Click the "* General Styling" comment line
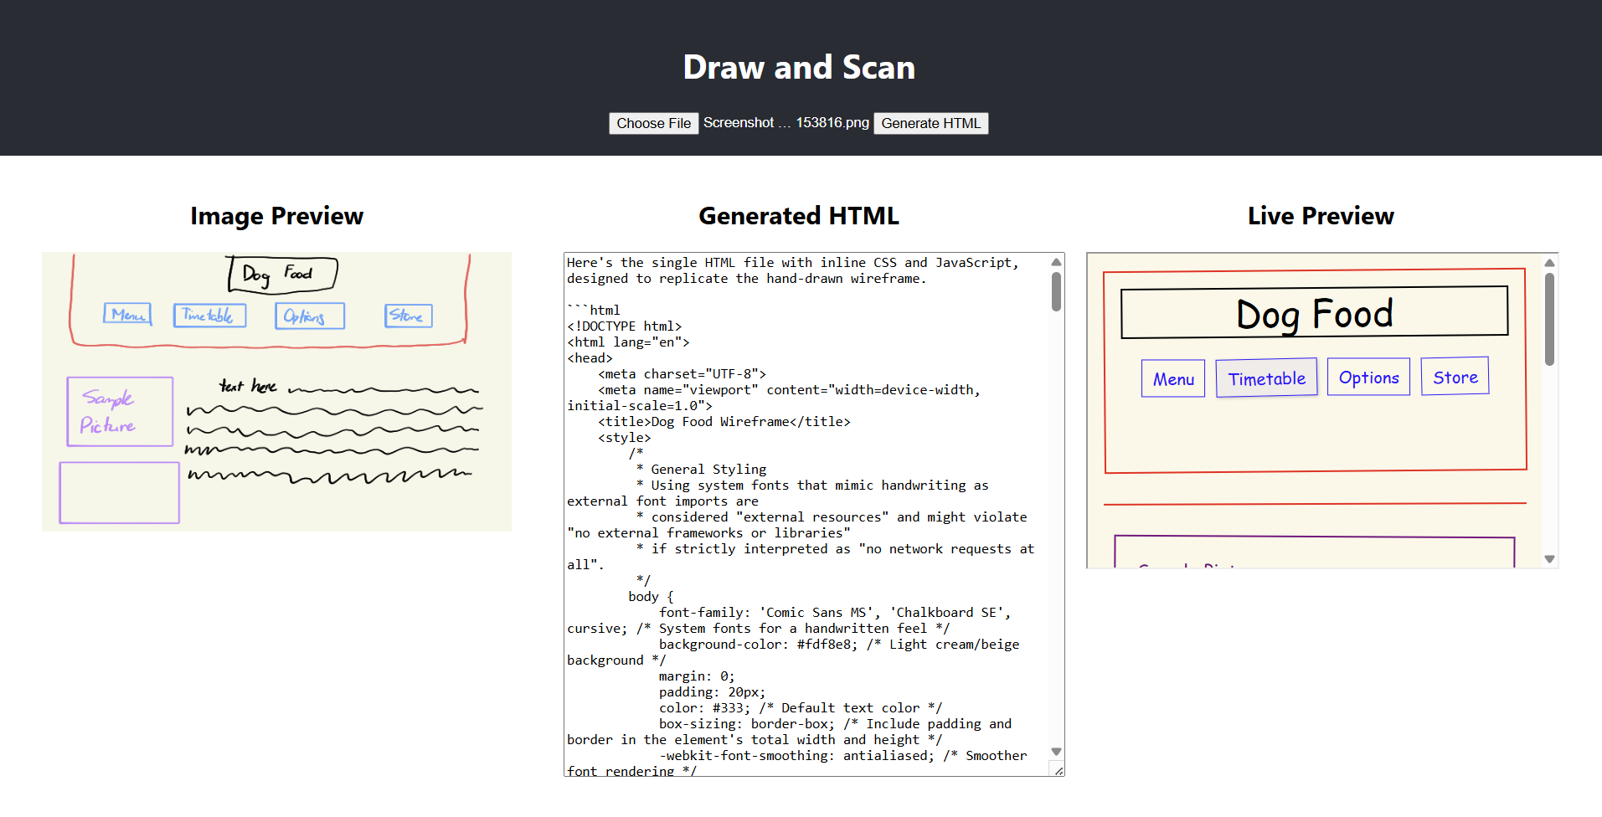This screenshot has height=817, width=1602. click(701, 470)
